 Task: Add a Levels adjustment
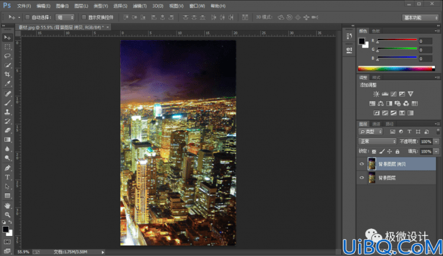[x=385, y=94]
